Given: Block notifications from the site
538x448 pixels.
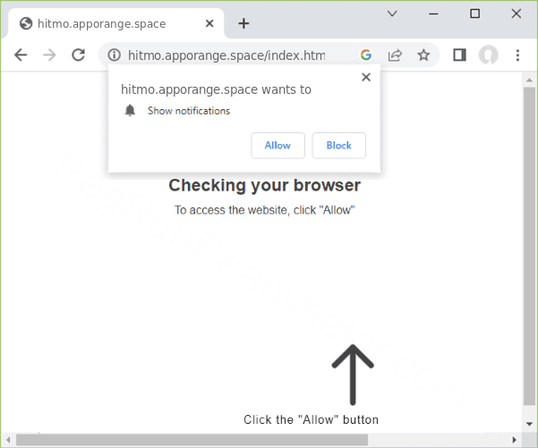Looking at the screenshot, I should coord(338,145).
